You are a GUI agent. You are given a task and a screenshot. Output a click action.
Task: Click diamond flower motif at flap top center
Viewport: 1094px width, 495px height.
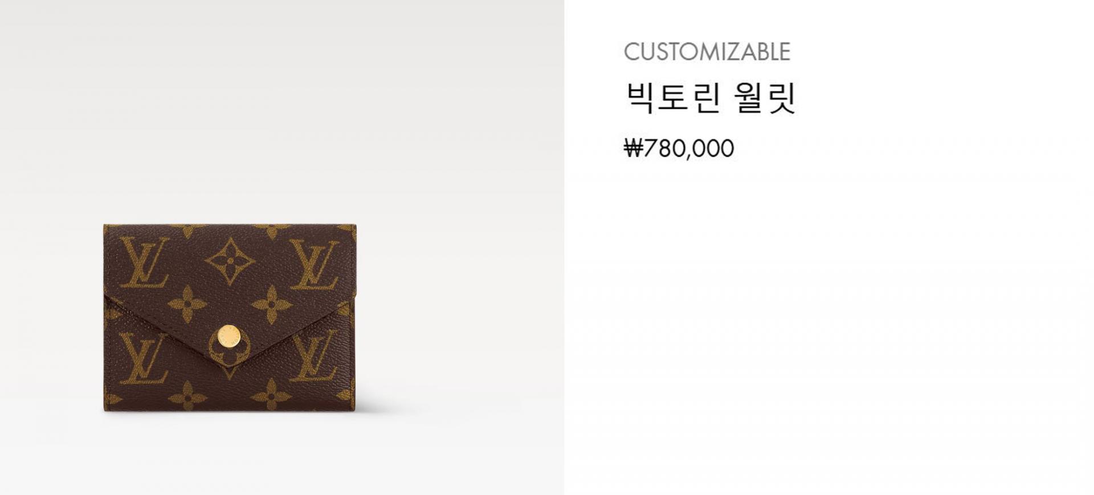click(x=230, y=261)
